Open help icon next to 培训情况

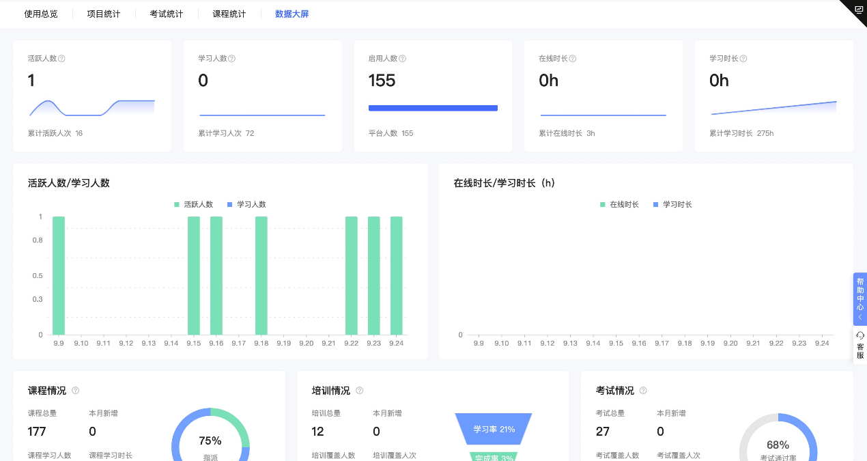pyautogui.click(x=359, y=391)
